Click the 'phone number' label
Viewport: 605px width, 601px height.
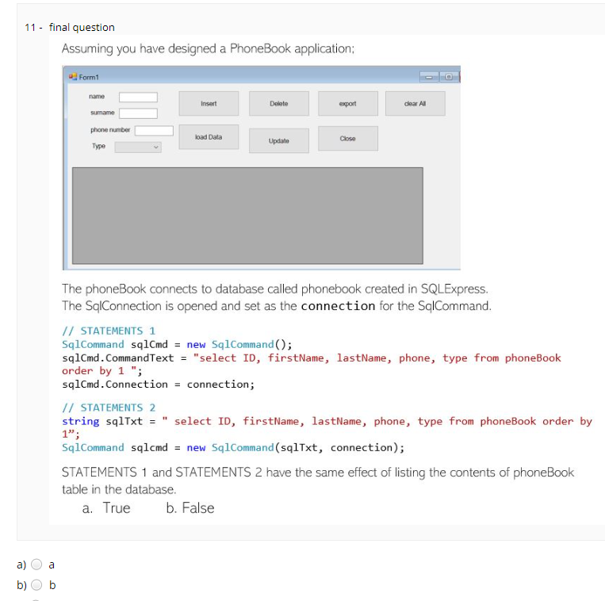110,130
